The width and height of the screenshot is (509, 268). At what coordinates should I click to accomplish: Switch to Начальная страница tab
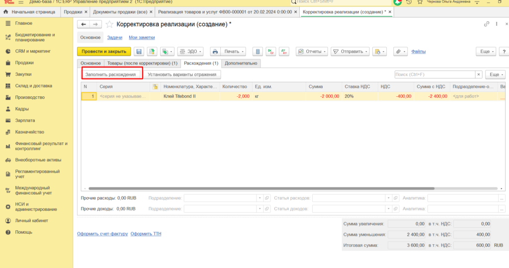coord(30,12)
